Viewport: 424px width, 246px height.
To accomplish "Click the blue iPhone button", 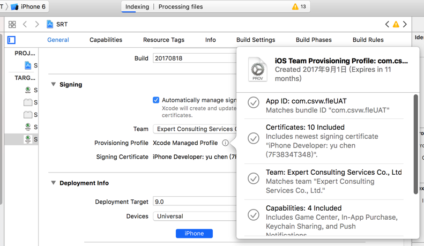I will point(194,234).
